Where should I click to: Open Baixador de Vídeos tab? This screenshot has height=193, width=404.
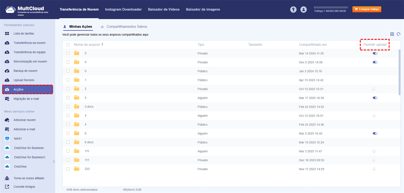(x=164, y=10)
